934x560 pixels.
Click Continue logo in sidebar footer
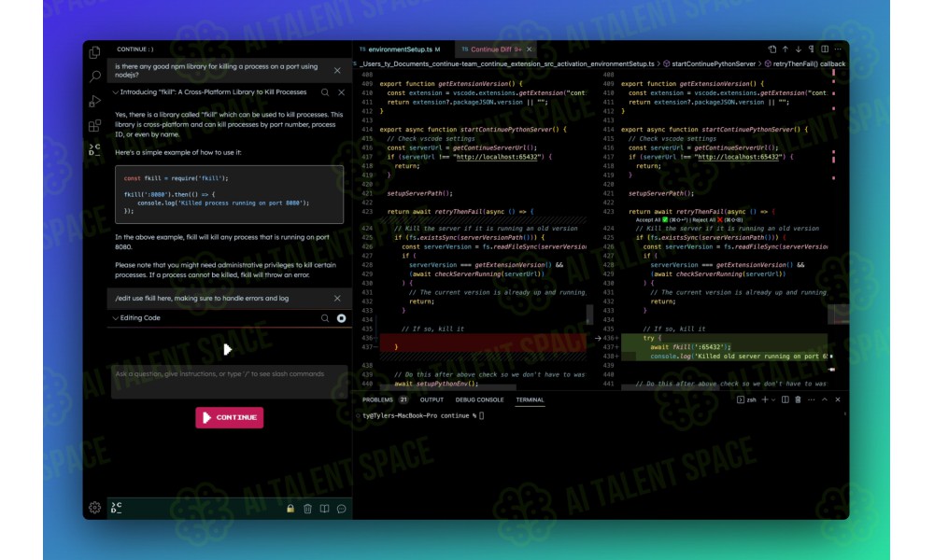click(x=117, y=507)
